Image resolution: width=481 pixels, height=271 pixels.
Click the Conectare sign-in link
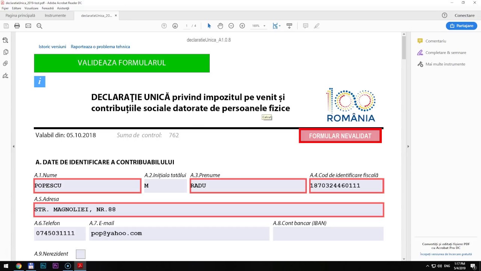[x=464, y=15]
